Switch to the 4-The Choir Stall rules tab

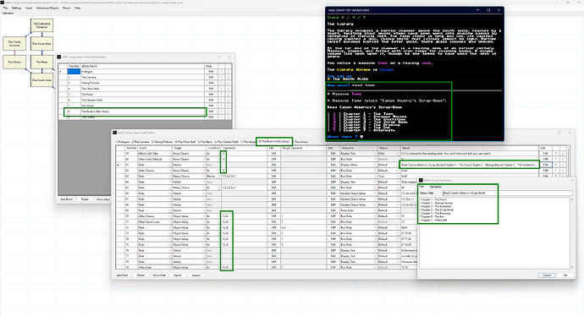click(185, 142)
